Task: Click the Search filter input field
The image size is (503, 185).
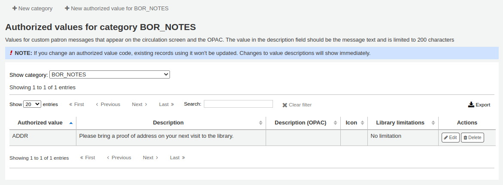Action: click(238, 104)
